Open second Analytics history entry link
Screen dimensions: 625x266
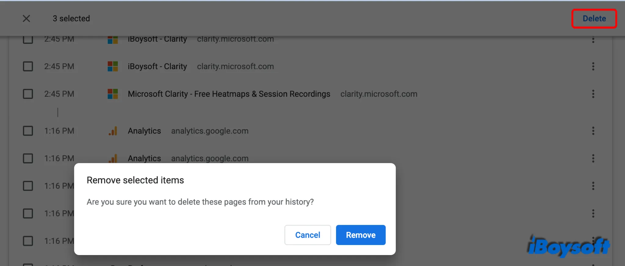click(x=144, y=158)
